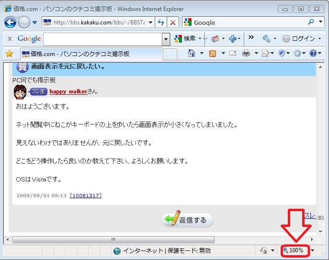Stop loading with the red X icon
The height and width of the screenshot is (260, 329).
(x=173, y=22)
